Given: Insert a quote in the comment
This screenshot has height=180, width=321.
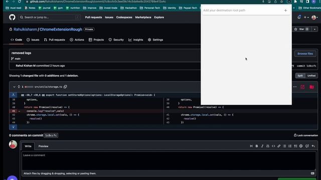Looking at the screenshot, I should pyautogui.click(x=267, y=146).
